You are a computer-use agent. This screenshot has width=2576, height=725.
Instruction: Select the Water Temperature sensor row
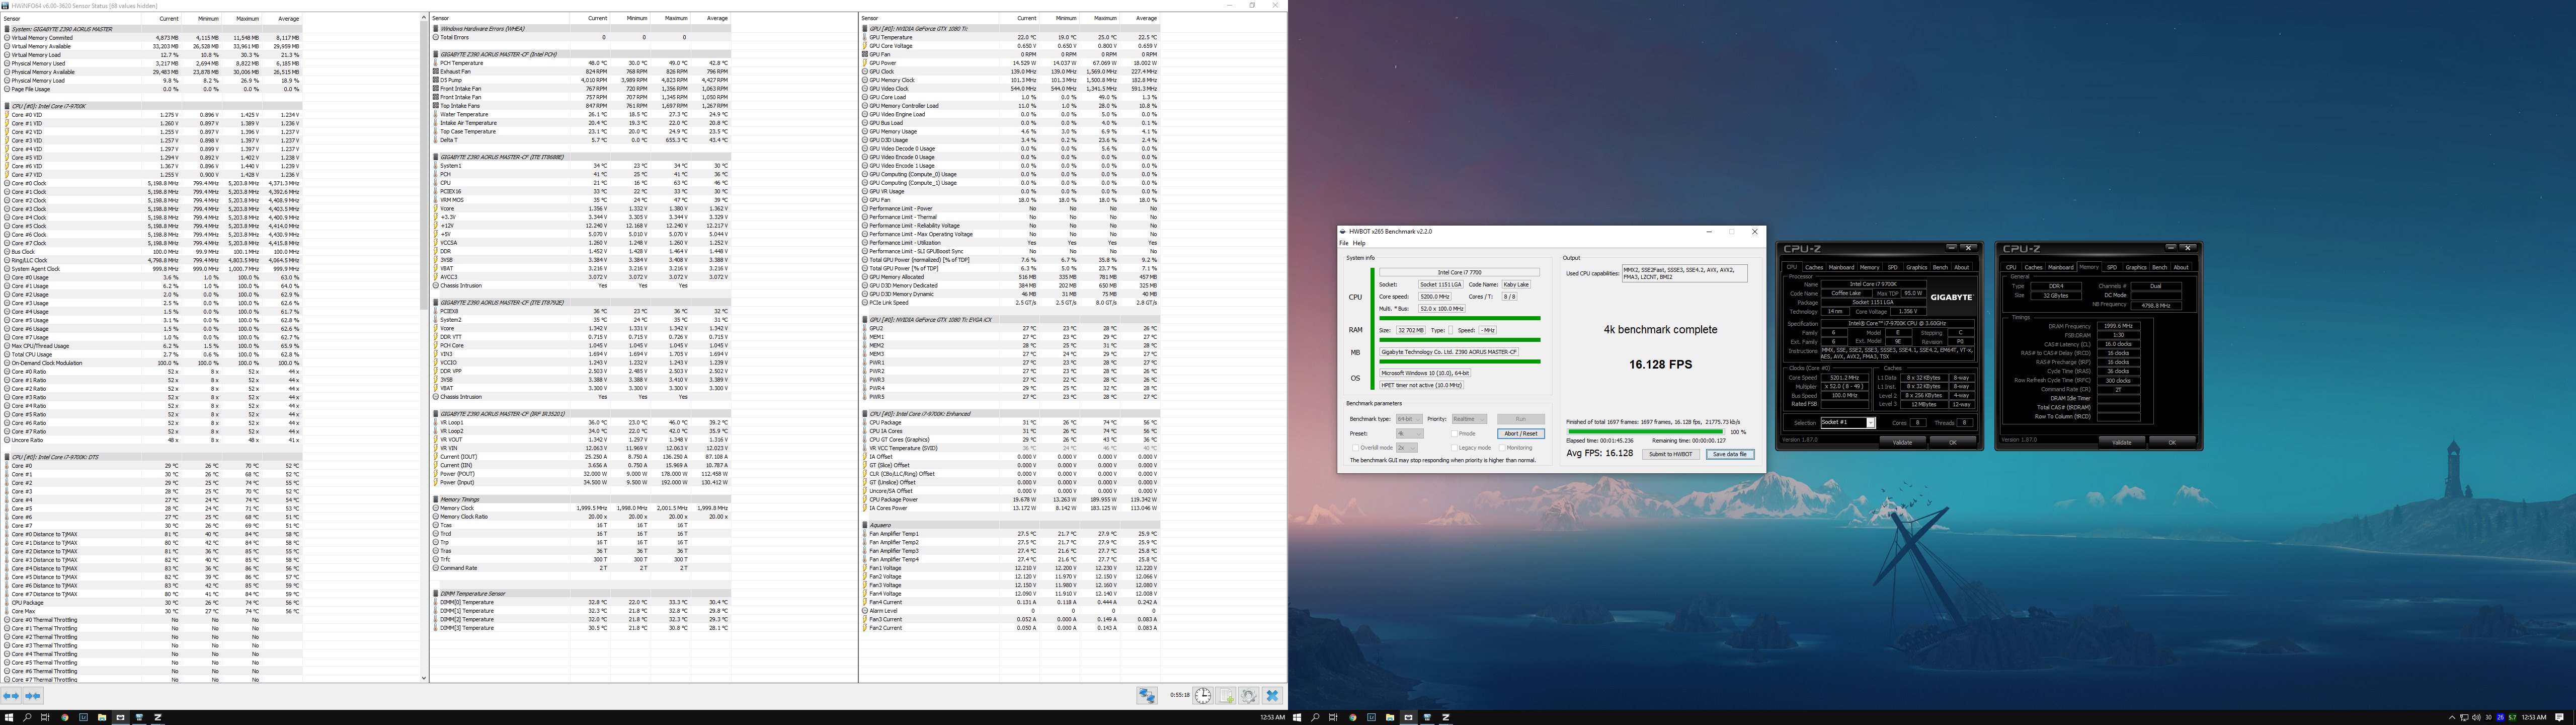[581, 114]
